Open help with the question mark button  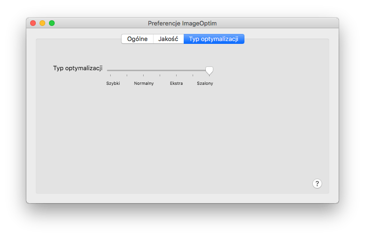[x=317, y=183]
